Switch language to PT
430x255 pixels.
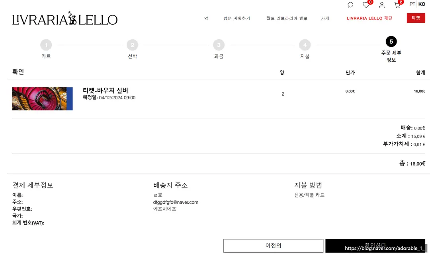pyautogui.click(x=412, y=4)
